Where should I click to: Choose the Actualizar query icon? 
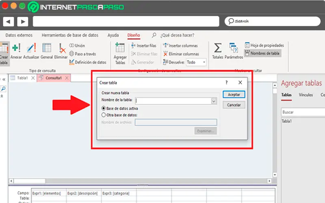pyautogui.click(x=31, y=51)
